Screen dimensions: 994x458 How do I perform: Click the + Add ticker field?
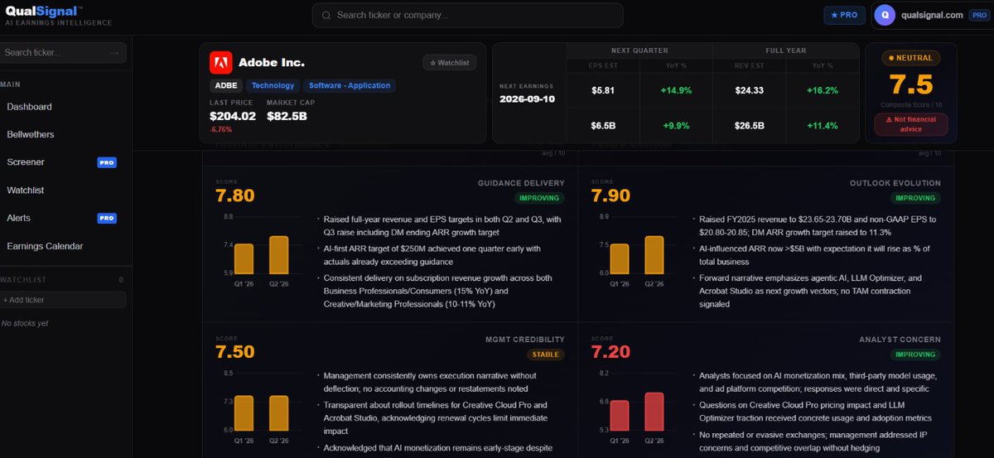[x=63, y=299]
